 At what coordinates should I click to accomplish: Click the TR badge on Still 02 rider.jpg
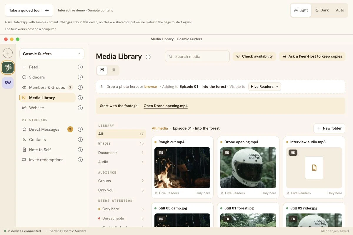pyautogui.click(x=293, y=219)
